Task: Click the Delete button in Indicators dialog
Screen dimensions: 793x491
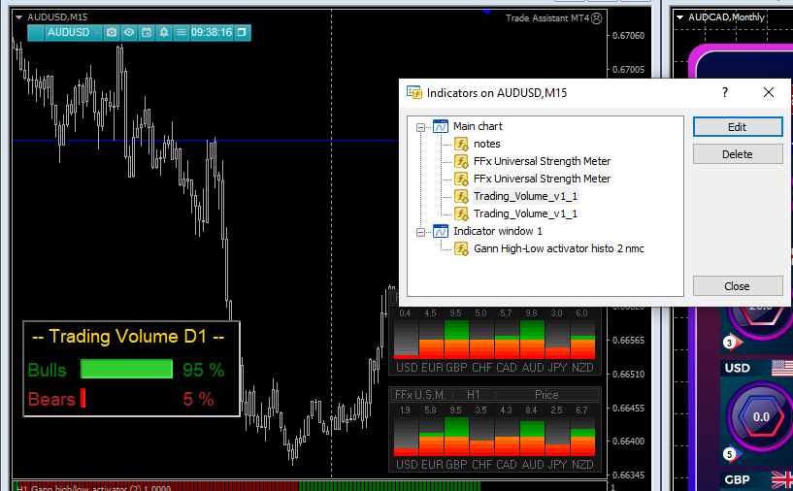Action: 738,154
